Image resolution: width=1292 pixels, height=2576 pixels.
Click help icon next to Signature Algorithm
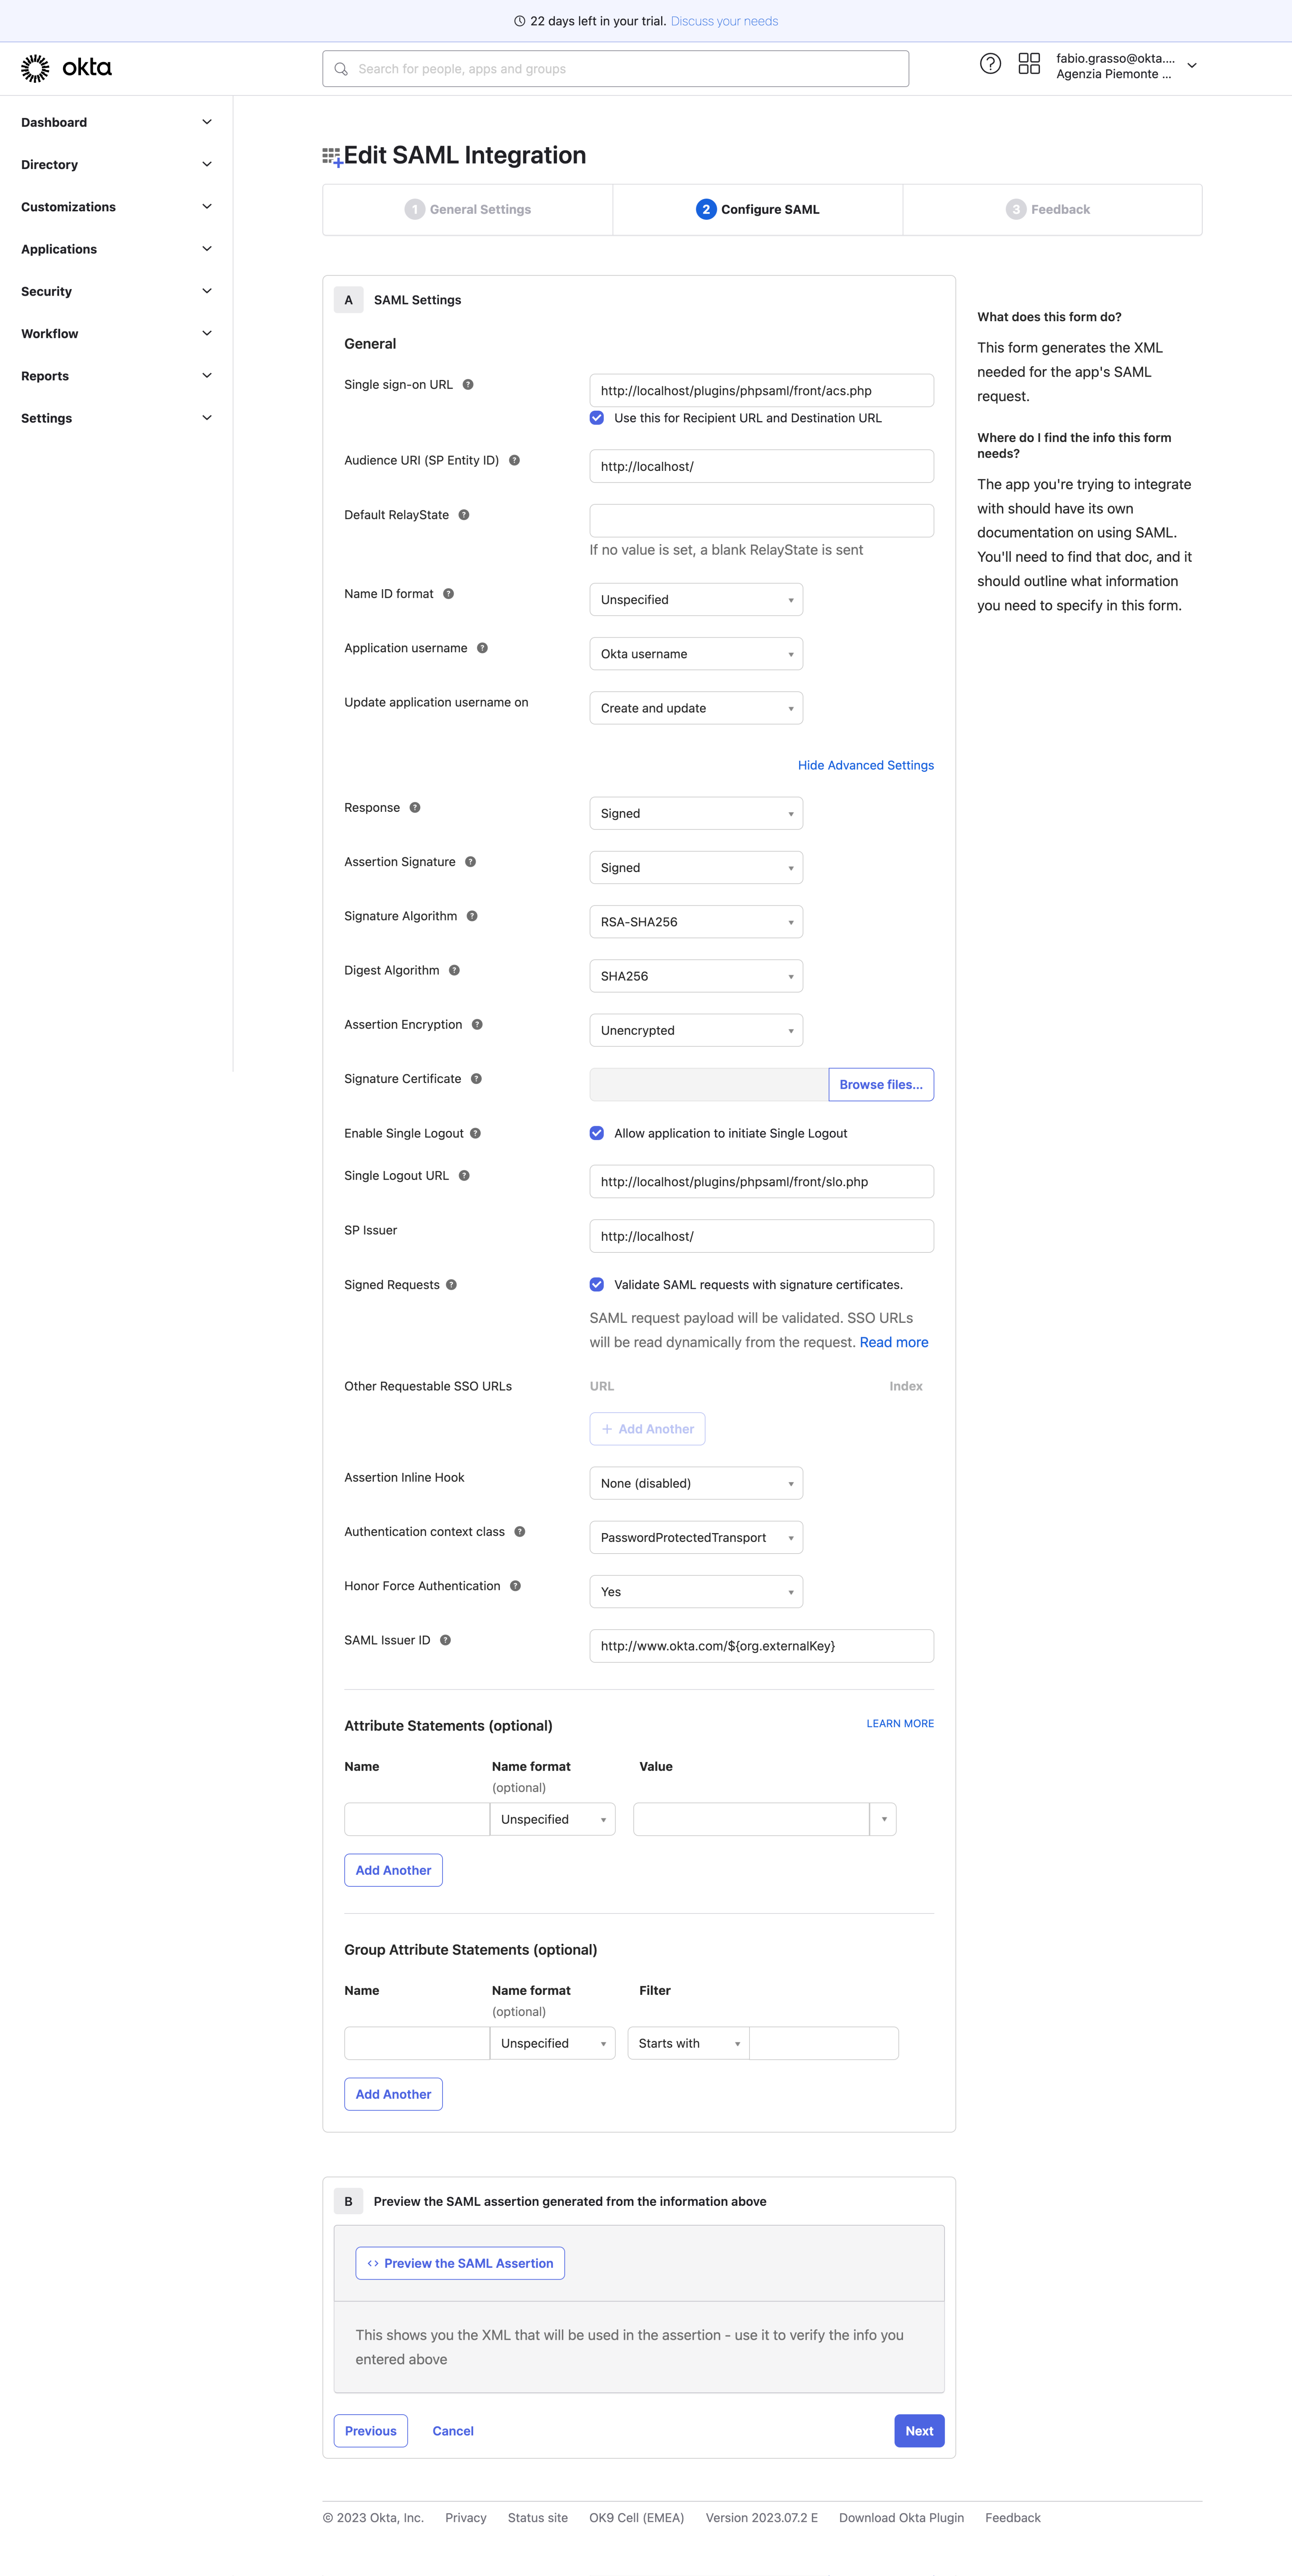coord(473,916)
